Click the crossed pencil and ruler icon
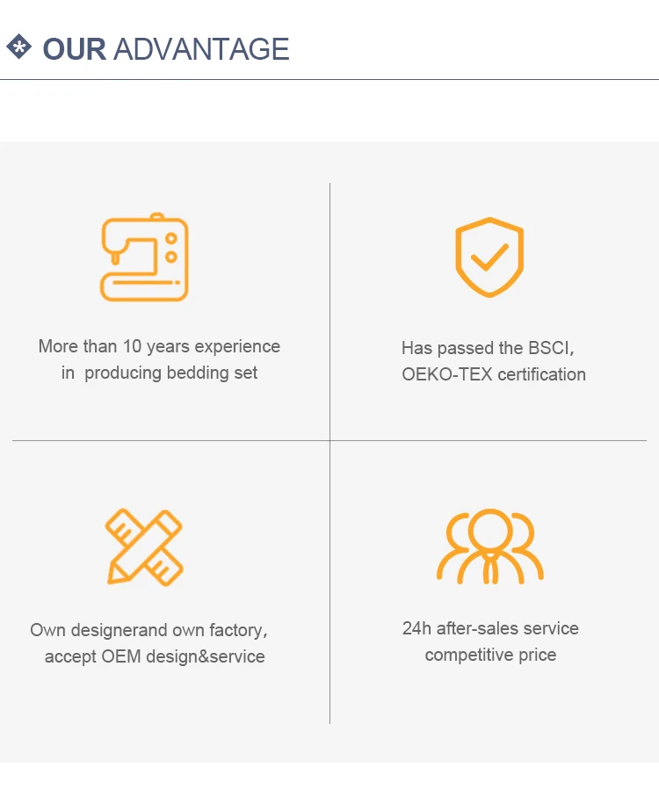Image resolution: width=659 pixels, height=797 pixels. 144,546
